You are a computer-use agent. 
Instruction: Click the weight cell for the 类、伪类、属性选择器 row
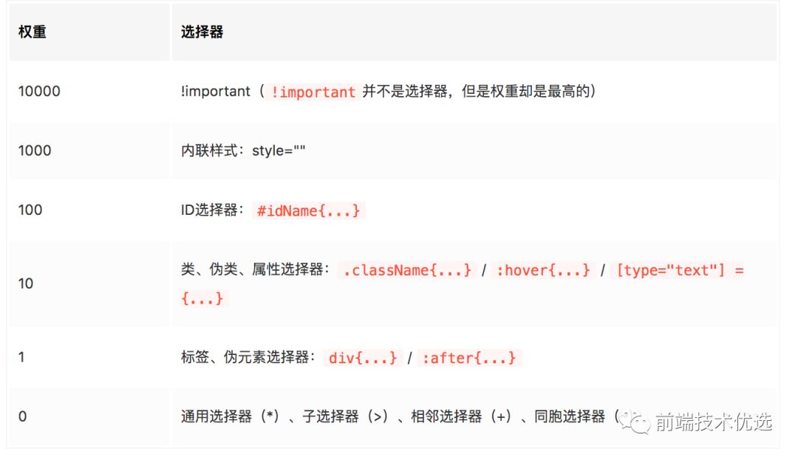click(x=26, y=284)
